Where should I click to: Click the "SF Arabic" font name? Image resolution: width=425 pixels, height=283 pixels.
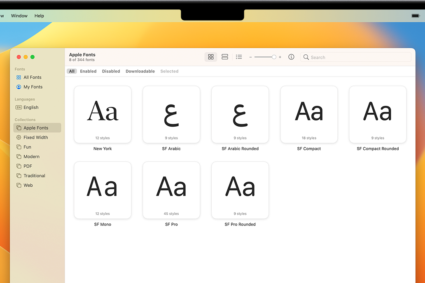click(171, 148)
